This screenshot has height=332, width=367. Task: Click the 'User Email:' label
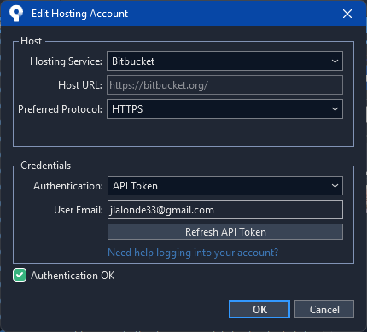pyautogui.click(x=79, y=210)
